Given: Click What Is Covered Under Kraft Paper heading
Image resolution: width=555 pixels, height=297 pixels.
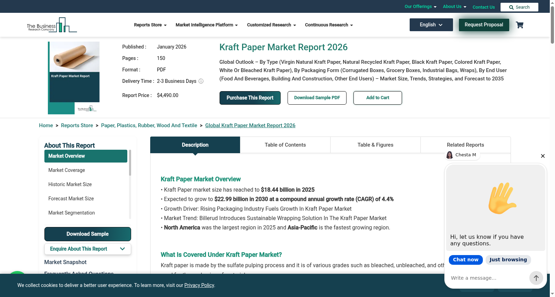Looking at the screenshot, I should (x=221, y=255).
